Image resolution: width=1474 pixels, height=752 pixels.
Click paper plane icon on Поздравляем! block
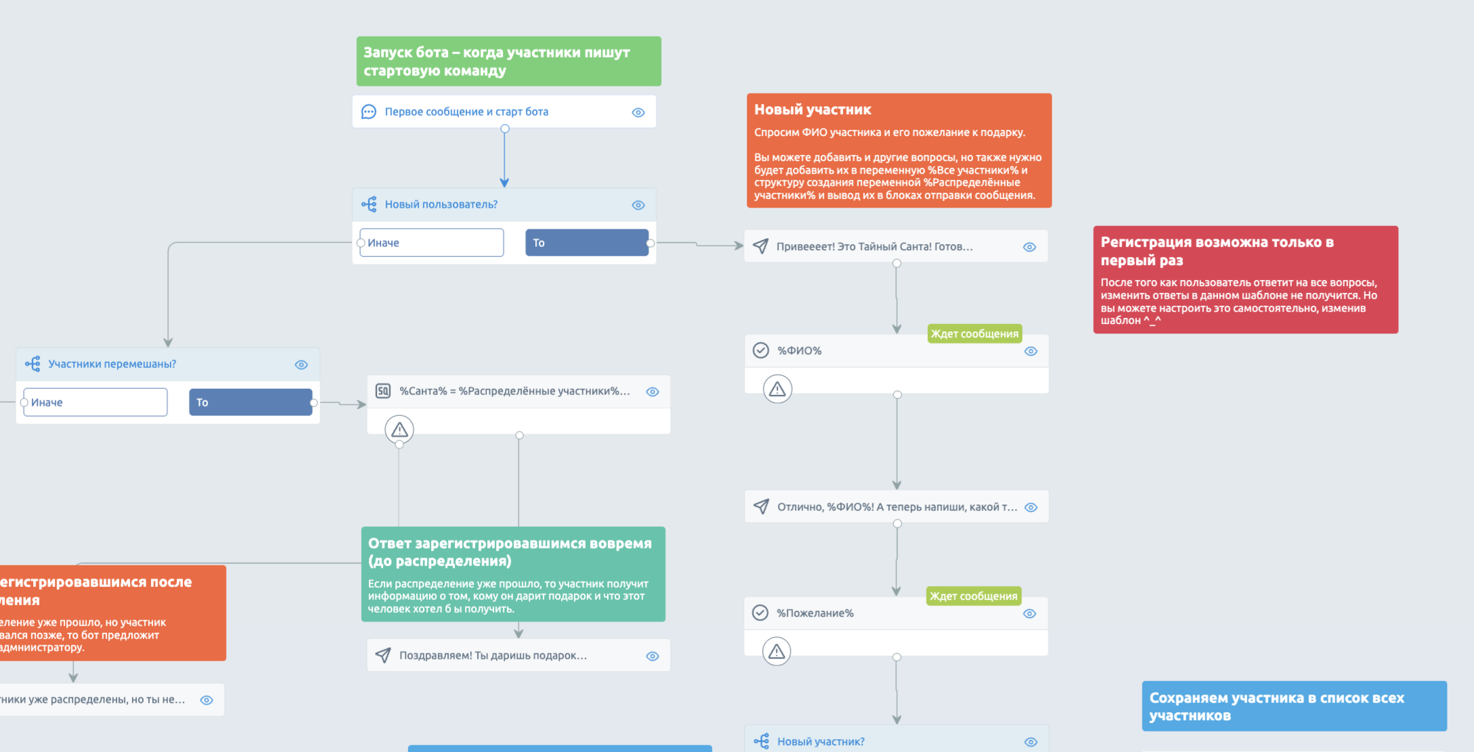point(383,655)
